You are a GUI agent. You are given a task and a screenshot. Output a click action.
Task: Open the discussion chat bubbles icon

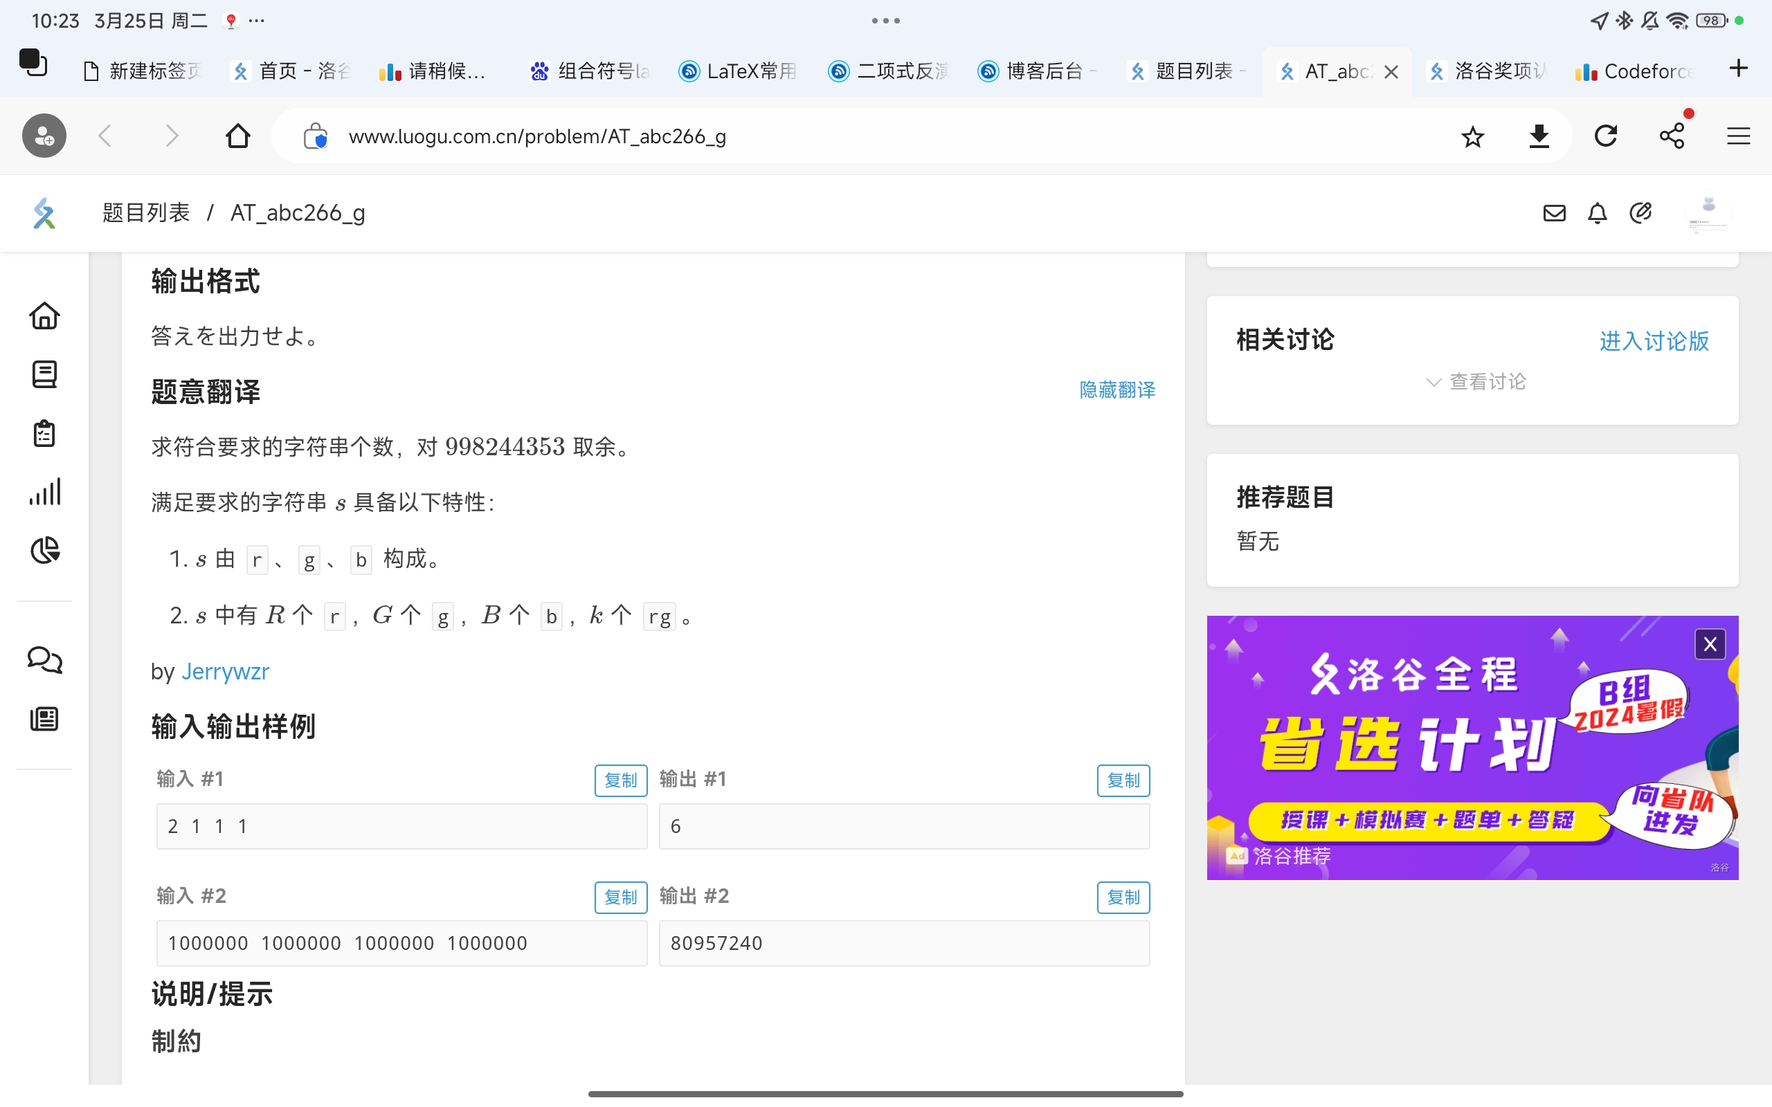(45, 659)
